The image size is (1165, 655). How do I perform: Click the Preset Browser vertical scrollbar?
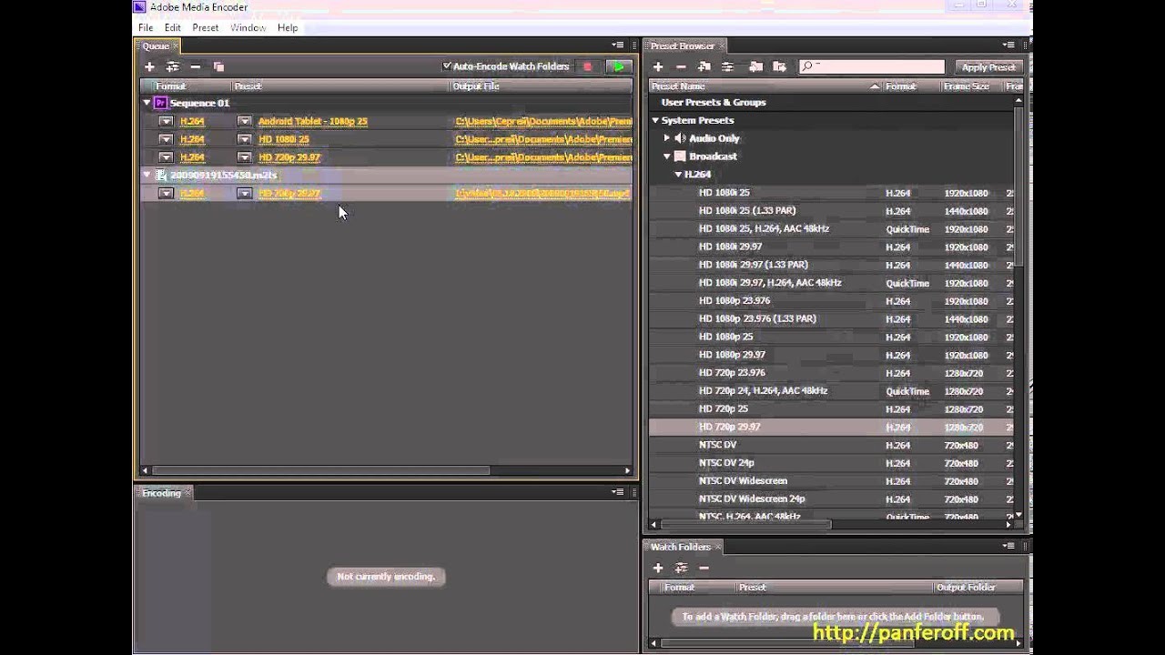(1018, 186)
